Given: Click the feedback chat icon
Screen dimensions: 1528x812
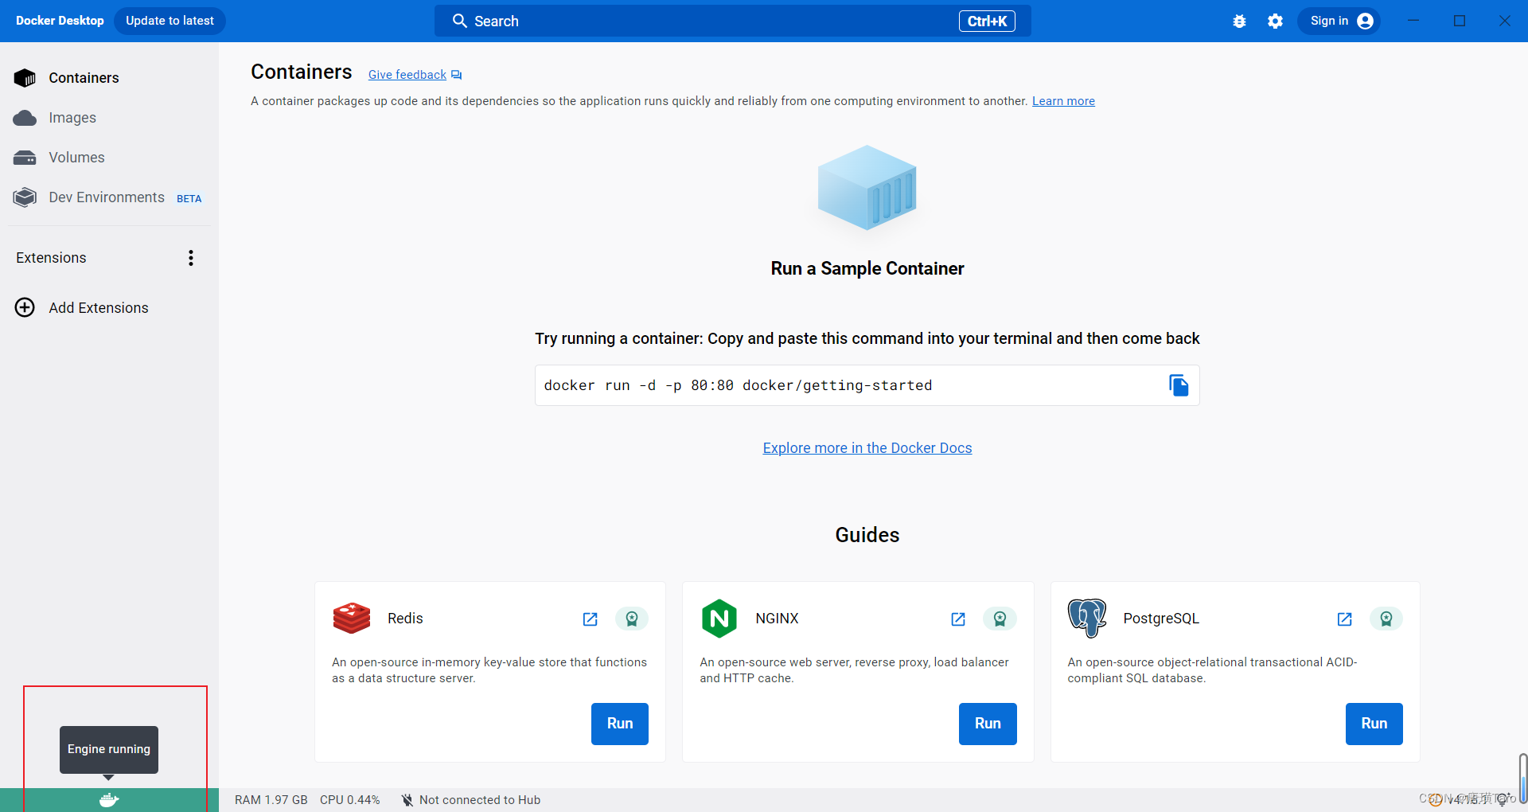Looking at the screenshot, I should click(x=457, y=75).
